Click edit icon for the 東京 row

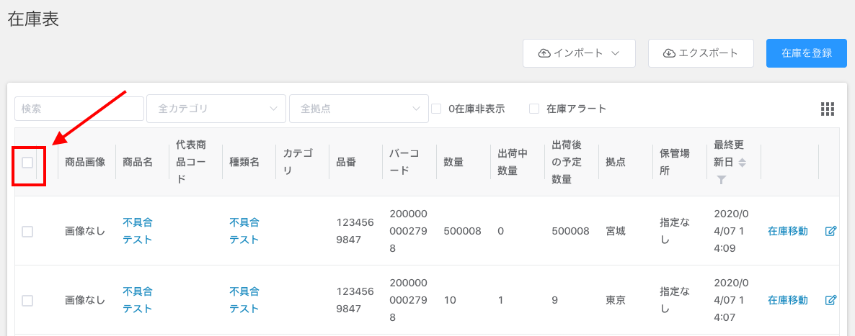click(x=830, y=299)
